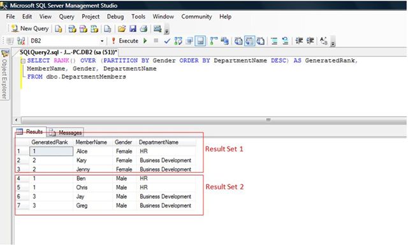The height and width of the screenshot is (250, 408).
Task: Click the Increase Indent icon
Action: 310,41
